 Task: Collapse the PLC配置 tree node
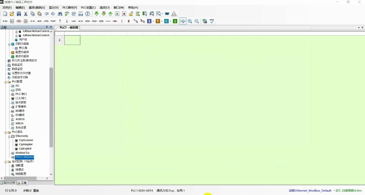5,82
